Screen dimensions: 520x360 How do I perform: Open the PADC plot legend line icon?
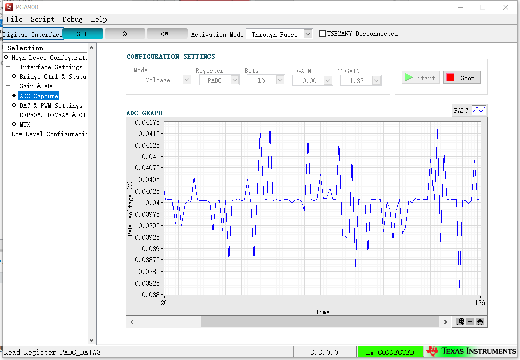(x=479, y=110)
